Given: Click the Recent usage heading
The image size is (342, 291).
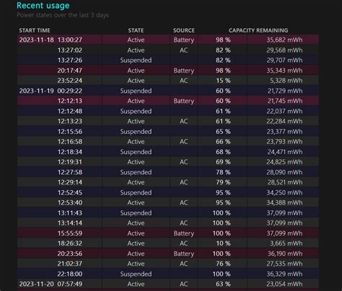Looking at the screenshot, I should coord(43,6).
